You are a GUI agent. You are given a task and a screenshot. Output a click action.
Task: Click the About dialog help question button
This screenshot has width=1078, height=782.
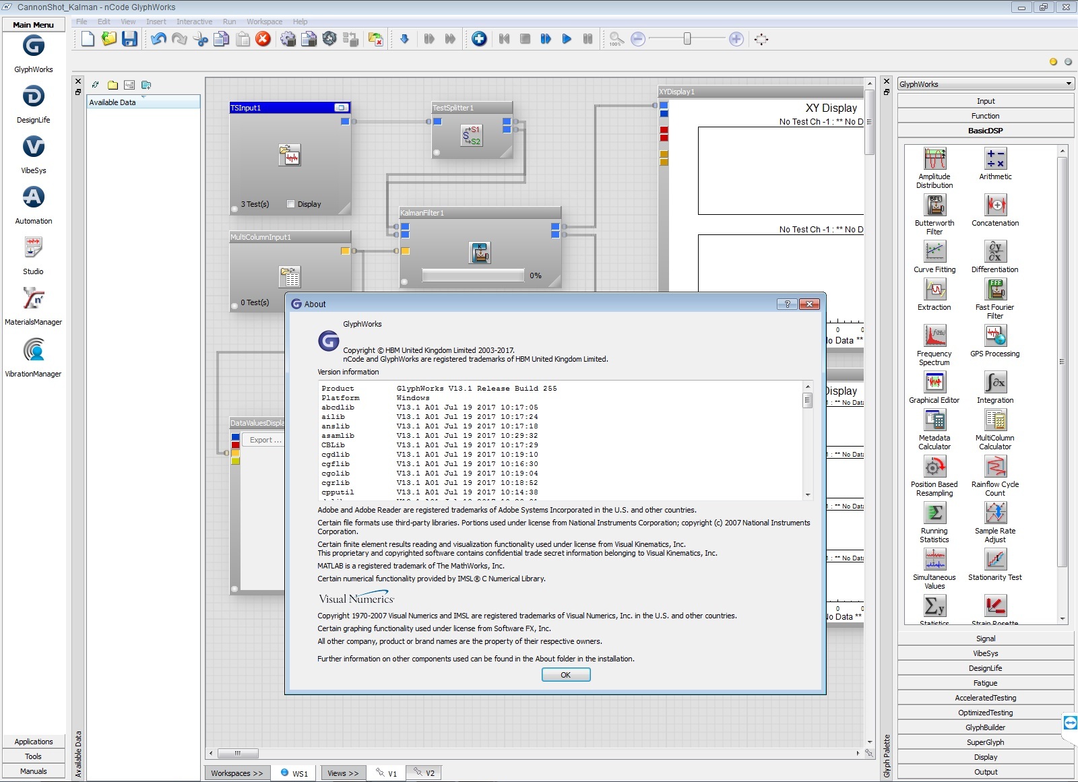coord(787,304)
